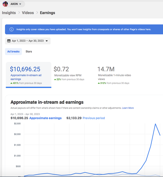Switch to the Stars tab
This screenshot has height=177, width=163.
pyautogui.click(x=29, y=51)
